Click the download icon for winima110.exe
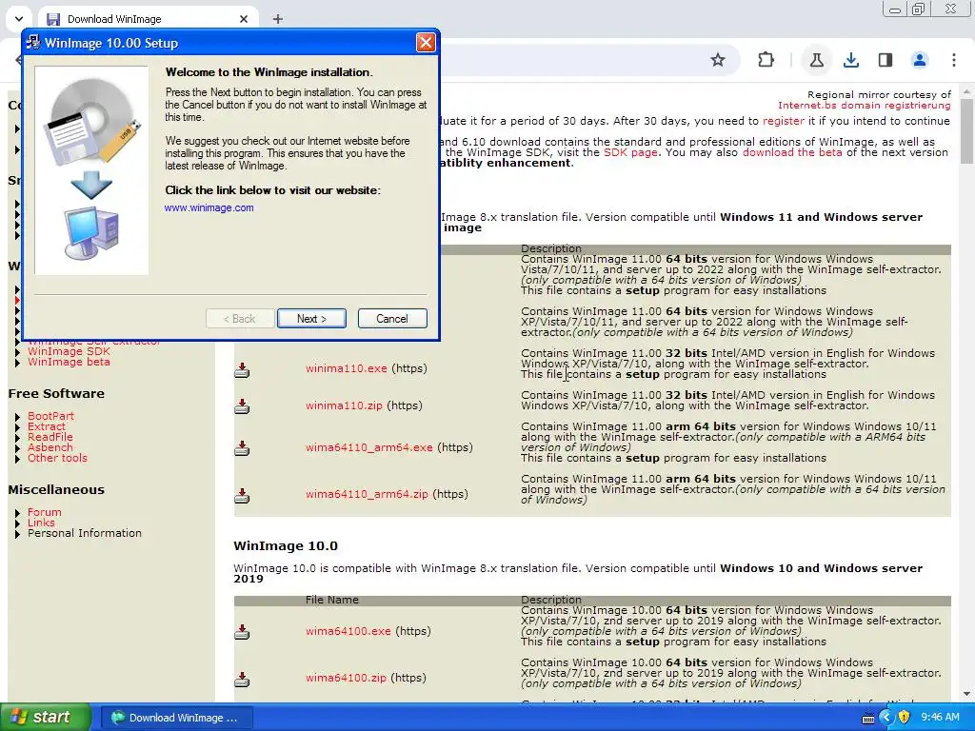The height and width of the screenshot is (731, 975). (242, 370)
